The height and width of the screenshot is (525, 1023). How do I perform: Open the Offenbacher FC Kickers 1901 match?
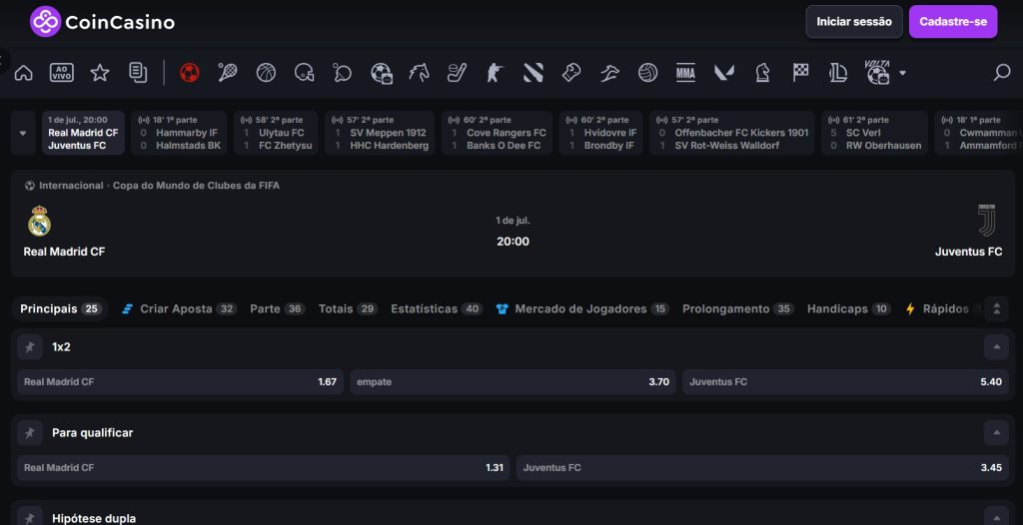pyautogui.click(x=732, y=133)
